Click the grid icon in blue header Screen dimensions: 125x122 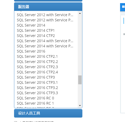point(123,7)
